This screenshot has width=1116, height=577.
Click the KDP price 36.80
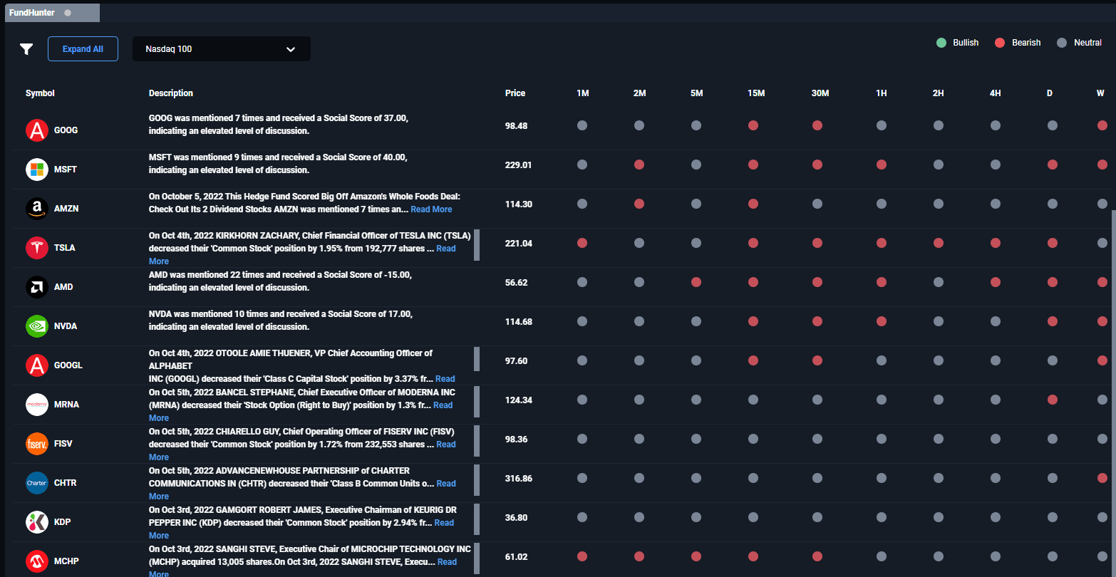[x=517, y=517]
